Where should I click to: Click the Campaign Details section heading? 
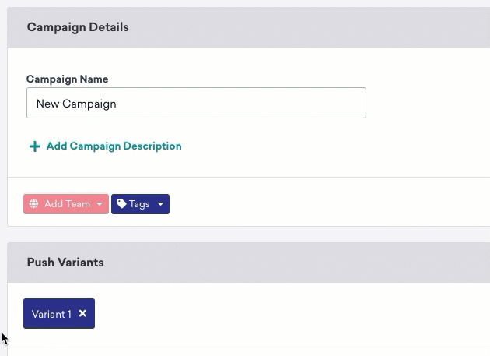[78, 27]
